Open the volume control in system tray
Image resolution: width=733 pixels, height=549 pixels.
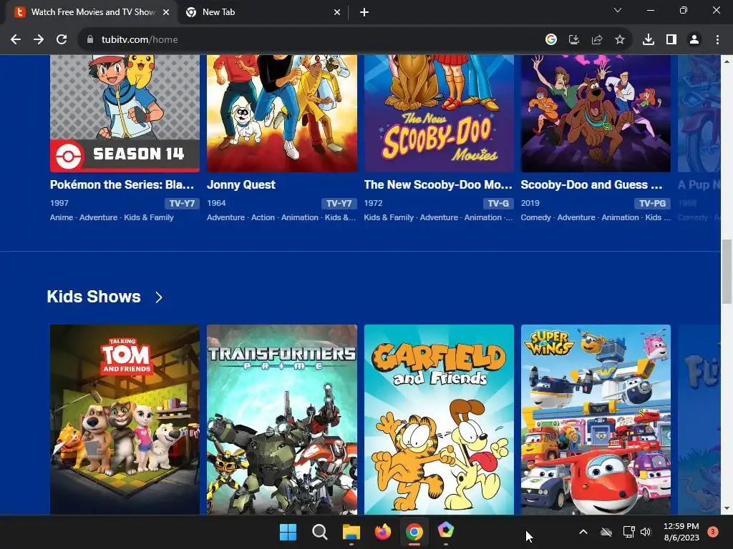tap(646, 532)
